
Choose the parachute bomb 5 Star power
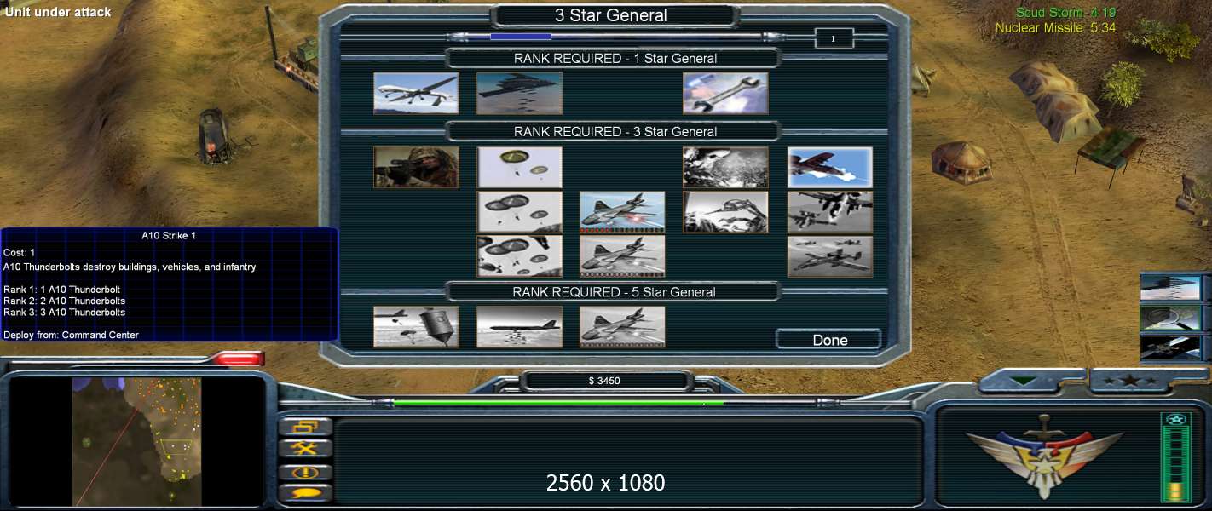coord(416,327)
